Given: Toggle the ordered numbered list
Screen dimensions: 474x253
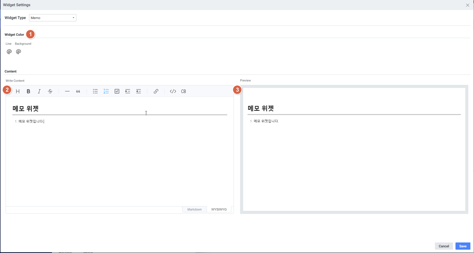Looking at the screenshot, I should [106, 91].
